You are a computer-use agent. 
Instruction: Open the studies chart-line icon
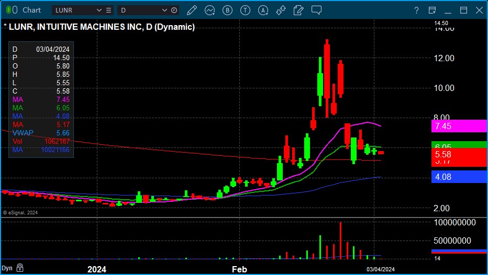tap(210, 10)
